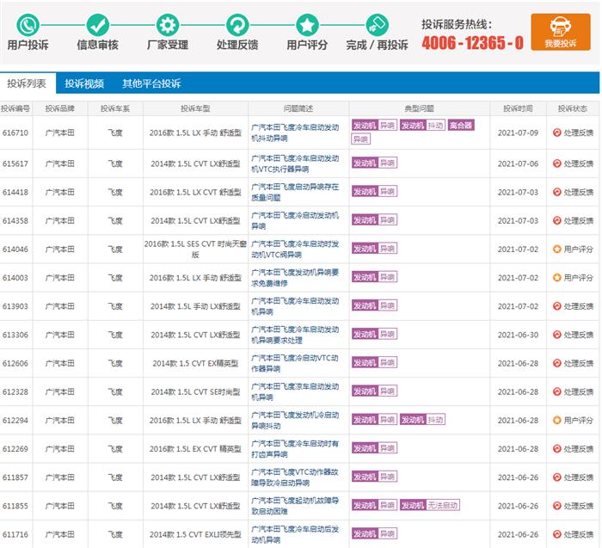The height and width of the screenshot is (548, 602).
Task: Click 用户评分 star icon for complaint 612294
Action: [556, 420]
